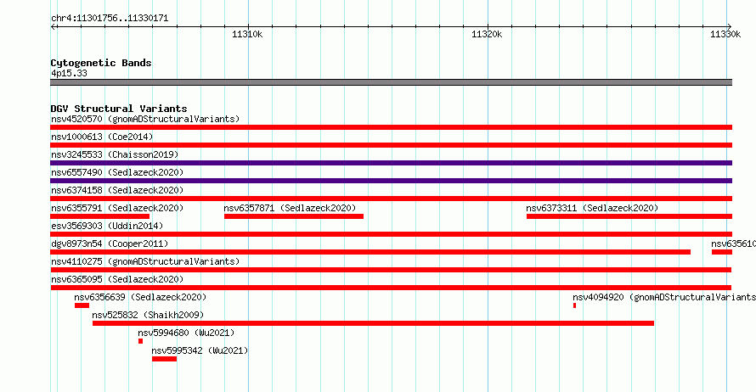The height and width of the screenshot is (392, 756).
Task: Click the short nsv6355791 red bar
Action: click(x=99, y=216)
